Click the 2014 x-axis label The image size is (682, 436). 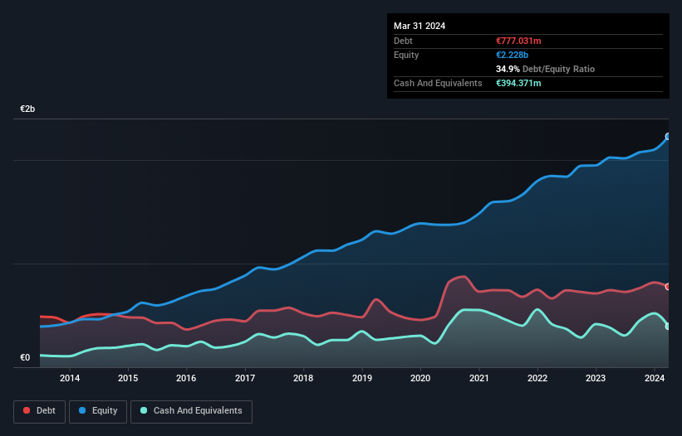coord(70,378)
